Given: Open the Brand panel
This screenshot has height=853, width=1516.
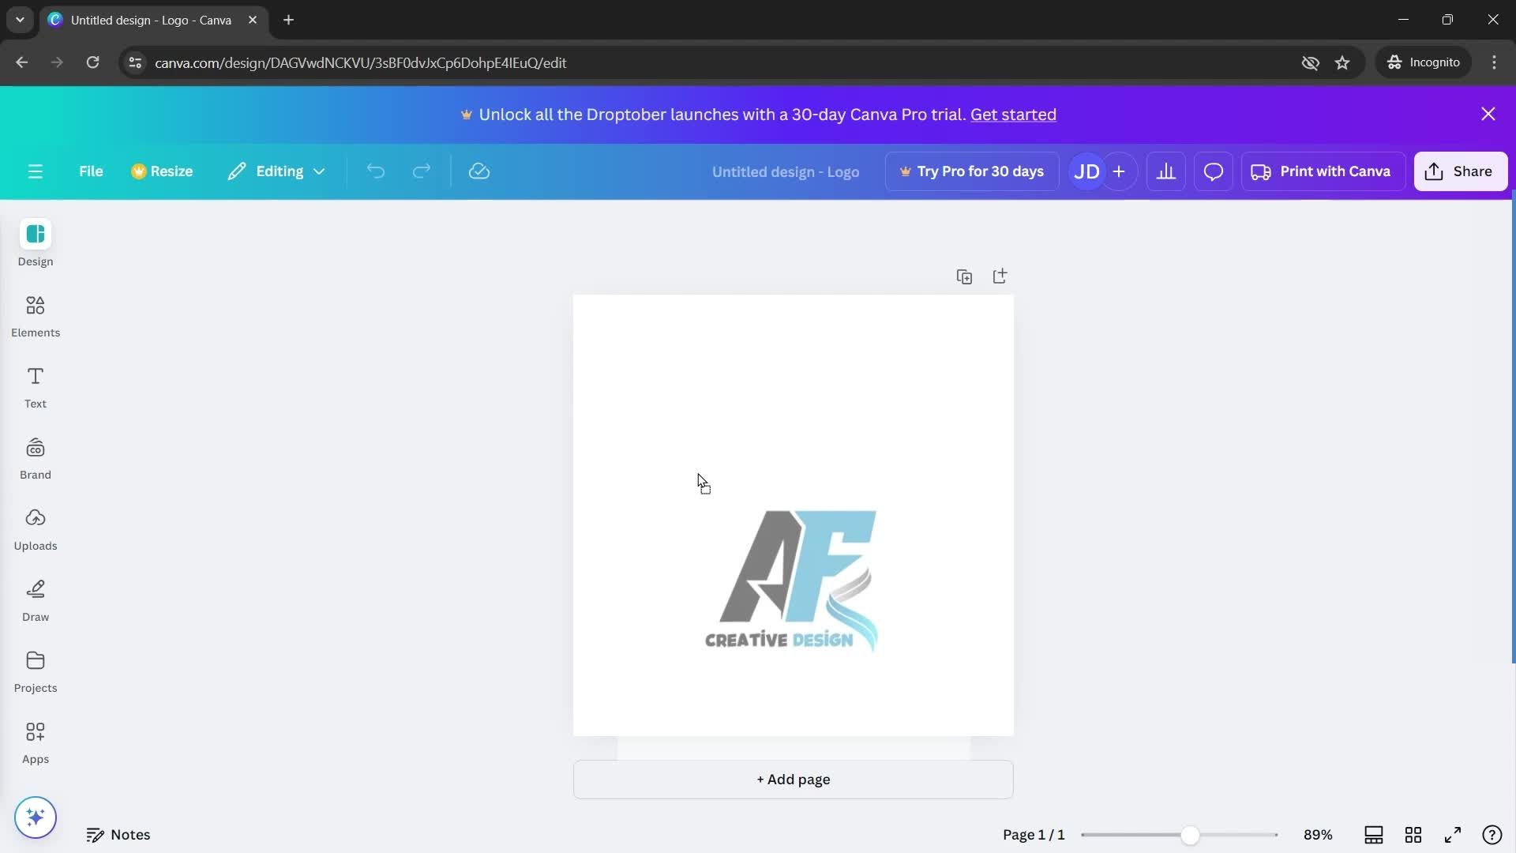Looking at the screenshot, I should coord(35,458).
